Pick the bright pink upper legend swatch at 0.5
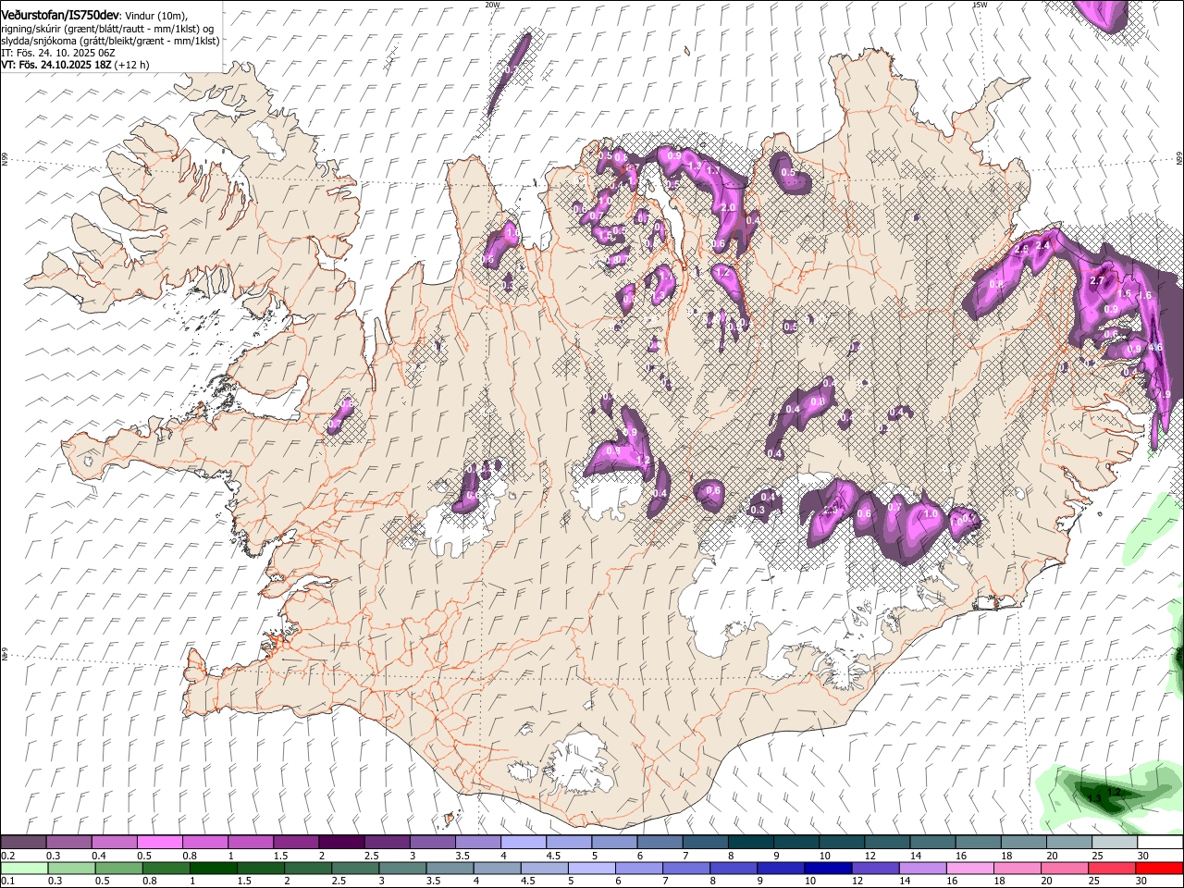1184x888 pixels. pos(159,843)
